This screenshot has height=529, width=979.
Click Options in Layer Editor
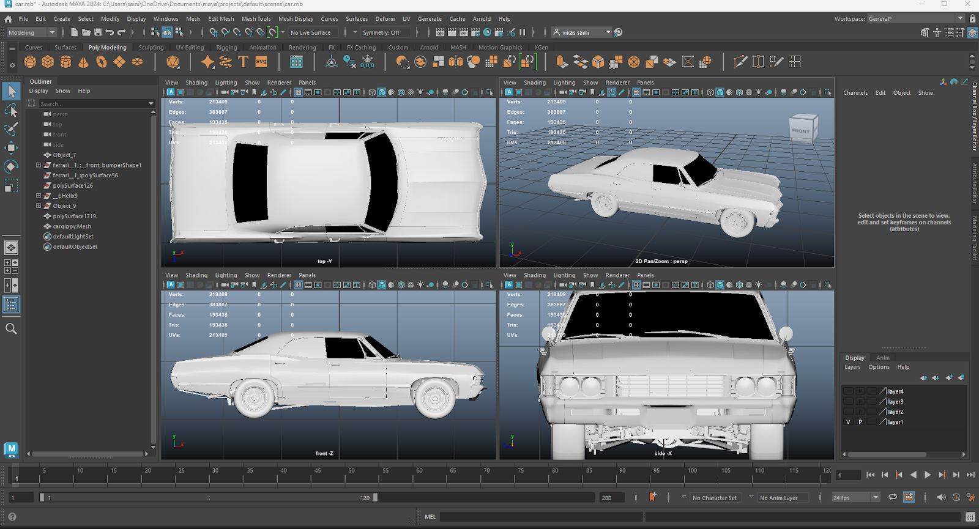879,367
